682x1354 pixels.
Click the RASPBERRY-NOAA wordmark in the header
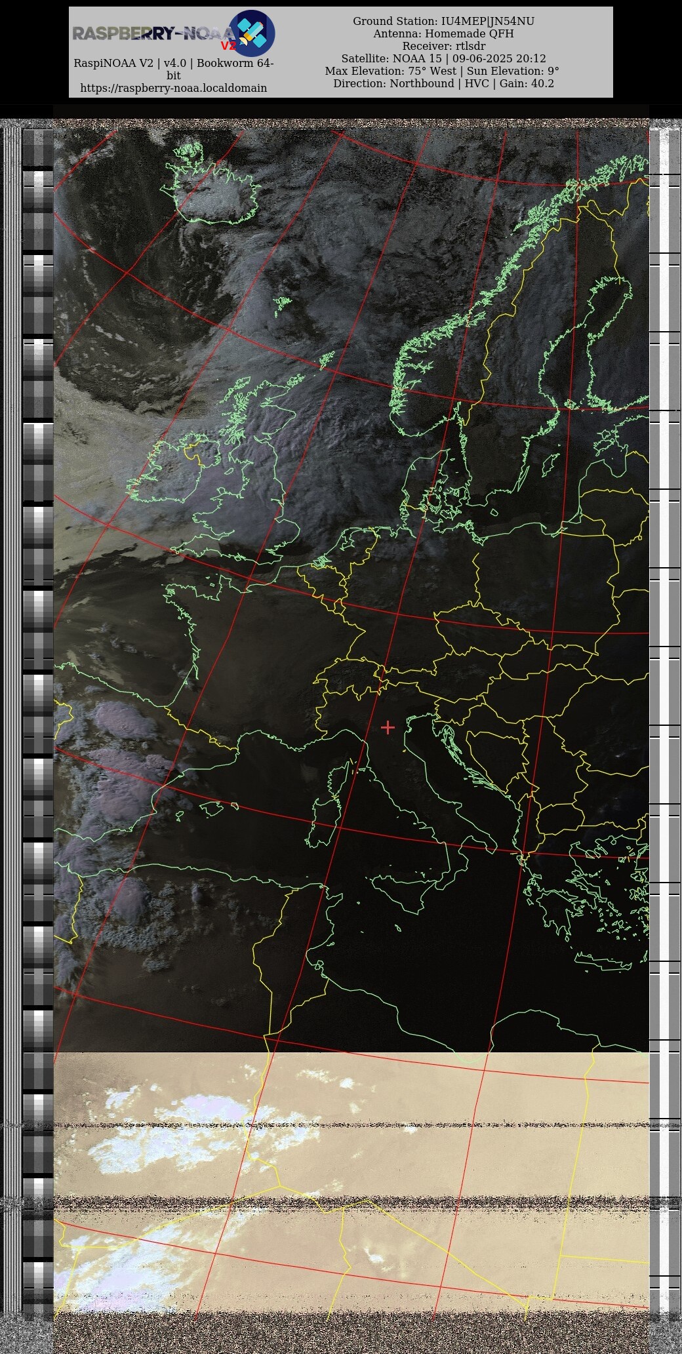pos(153,33)
